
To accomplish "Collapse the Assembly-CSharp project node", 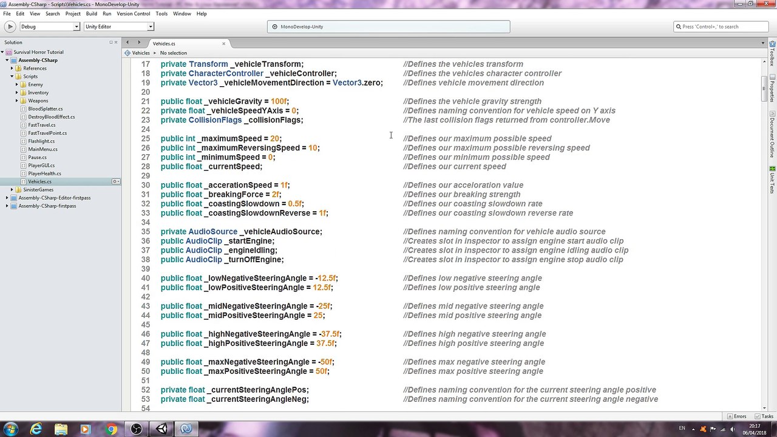I will pyautogui.click(x=7, y=60).
